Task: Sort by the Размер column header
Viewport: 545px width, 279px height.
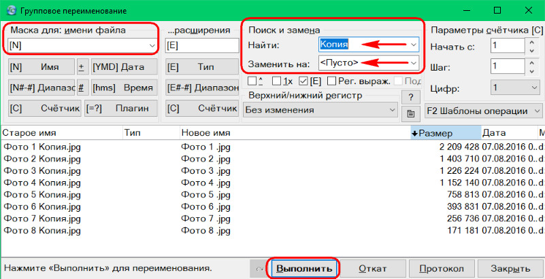Action: coord(446,133)
